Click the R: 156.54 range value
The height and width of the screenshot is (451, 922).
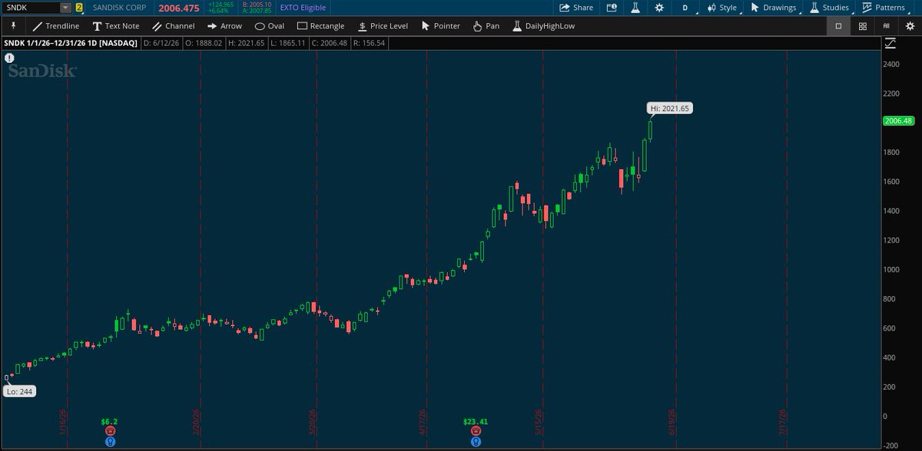pos(370,44)
